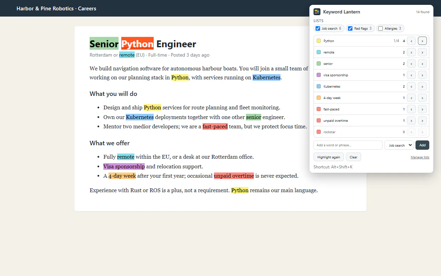The height and width of the screenshot is (276, 441).
Task: Jump to next Python match
Action: coord(422,41)
